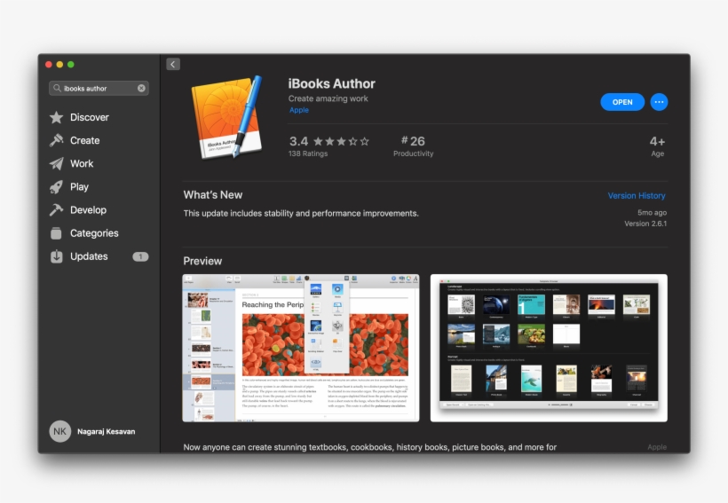Open the Play section
Screen dimensions: 728x503
coord(79,187)
